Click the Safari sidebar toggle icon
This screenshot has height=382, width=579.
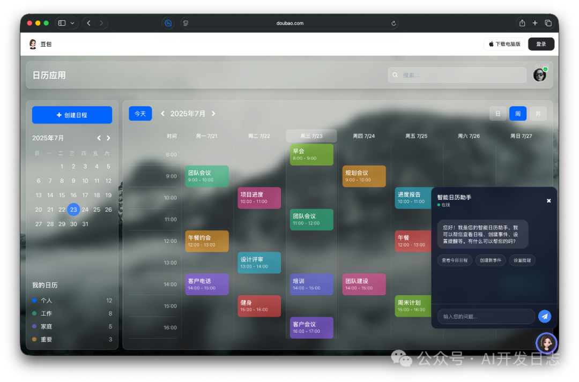(62, 23)
